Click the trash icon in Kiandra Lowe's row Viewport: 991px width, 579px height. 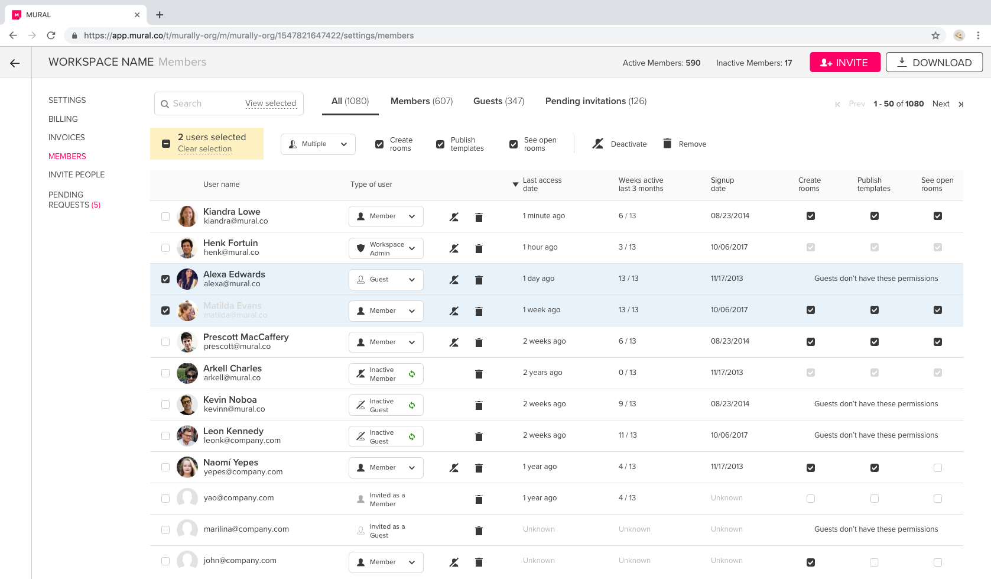(x=479, y=217)
